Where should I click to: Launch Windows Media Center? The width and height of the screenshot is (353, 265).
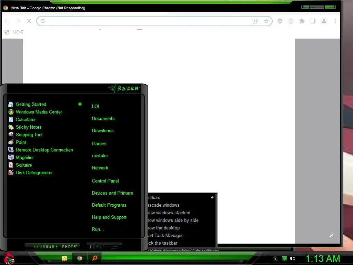point(39,112)
